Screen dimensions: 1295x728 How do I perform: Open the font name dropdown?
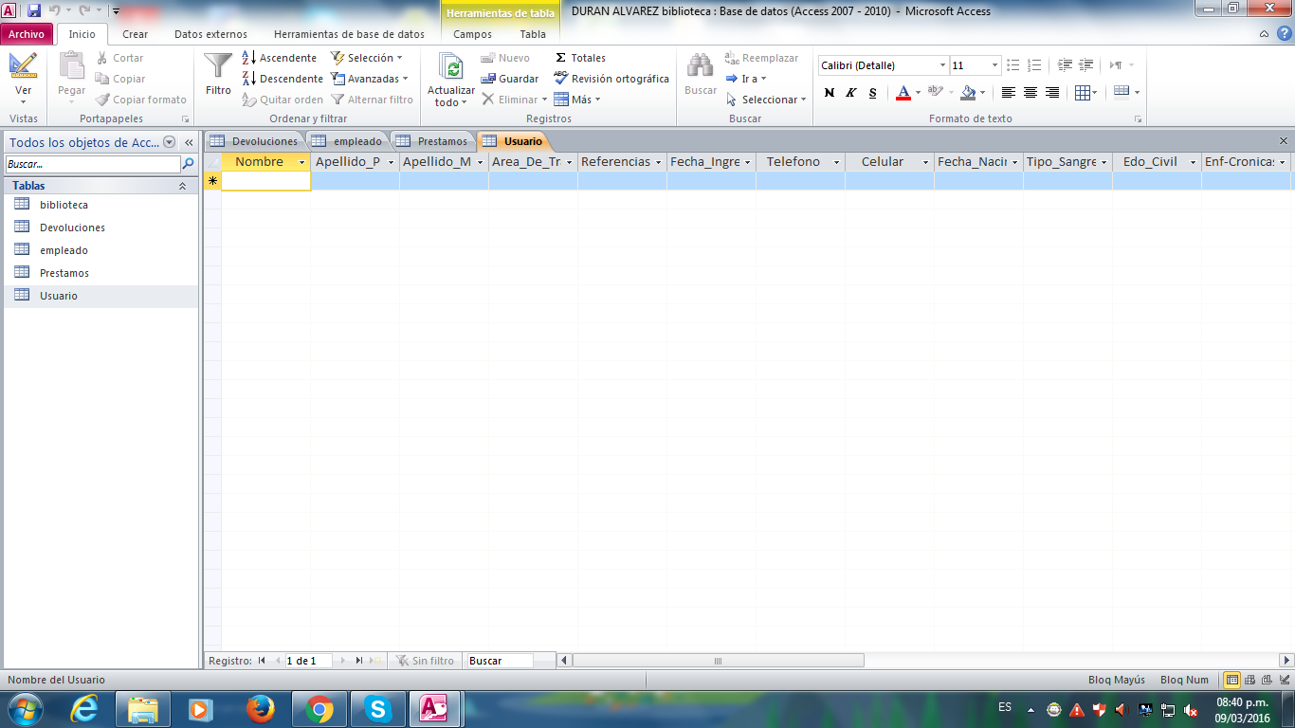(942, 65)
